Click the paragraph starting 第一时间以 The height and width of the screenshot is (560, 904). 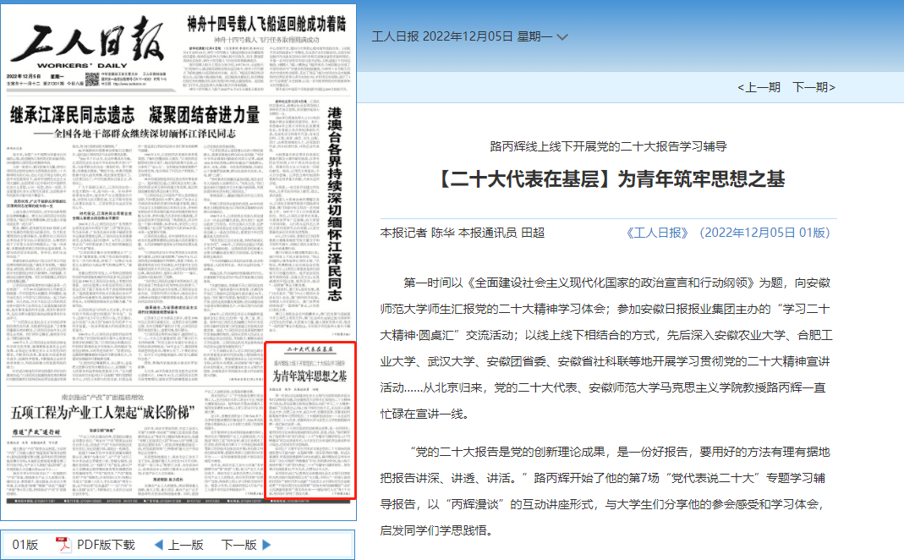click(x=605, y=348)
